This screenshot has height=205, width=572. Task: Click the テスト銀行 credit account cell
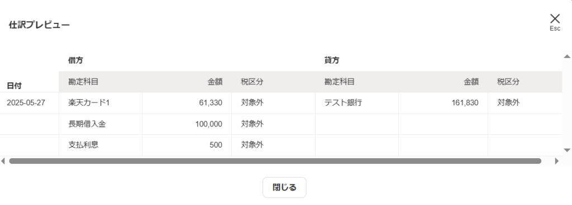pyautogui.click(x=357, y=103)
